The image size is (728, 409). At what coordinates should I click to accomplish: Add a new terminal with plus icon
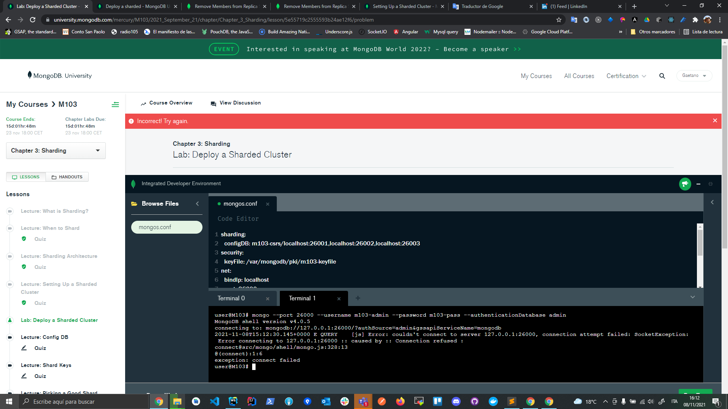tap(358, 298)
